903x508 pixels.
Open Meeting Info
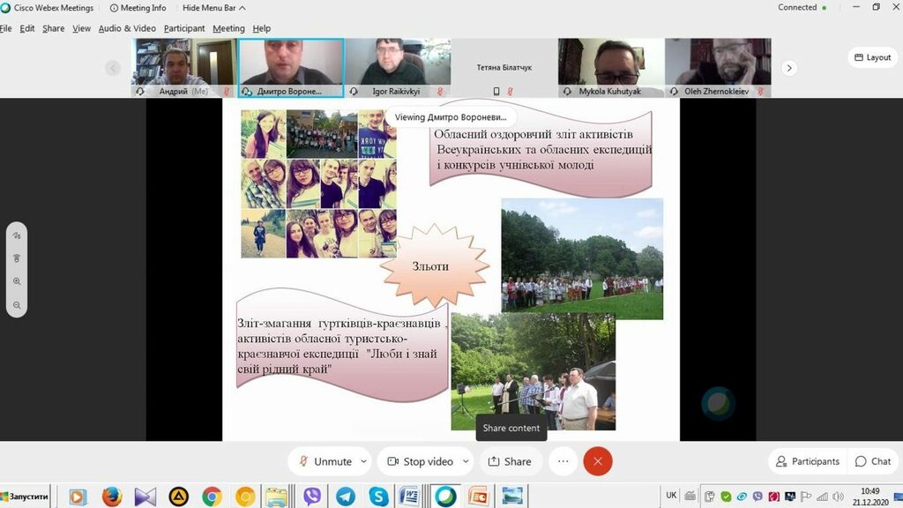(x=138, y=8)
